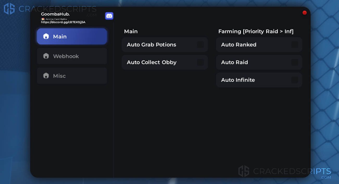Tick the Auto Collect Obby checkbox
The width and height of the screenshot is (339, 184).
[x=200, y=62]
